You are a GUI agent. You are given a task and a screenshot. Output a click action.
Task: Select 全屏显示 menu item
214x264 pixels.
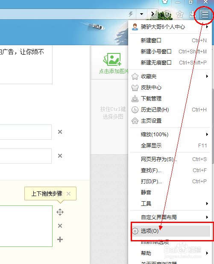point(170,146)
